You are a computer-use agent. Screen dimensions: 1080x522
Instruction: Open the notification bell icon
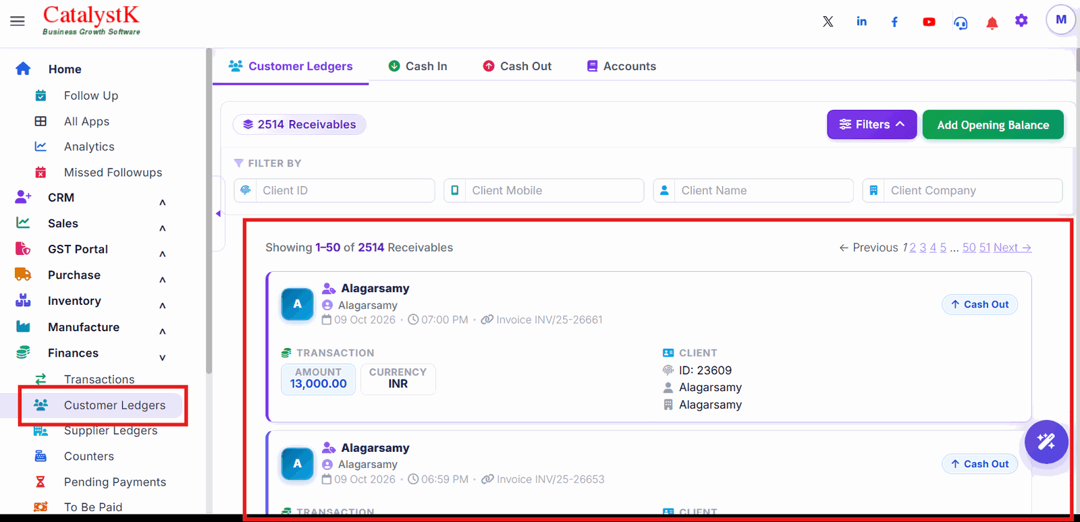tap(992, 24)
